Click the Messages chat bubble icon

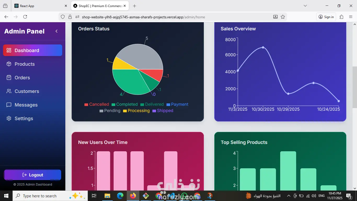(9, 105)
